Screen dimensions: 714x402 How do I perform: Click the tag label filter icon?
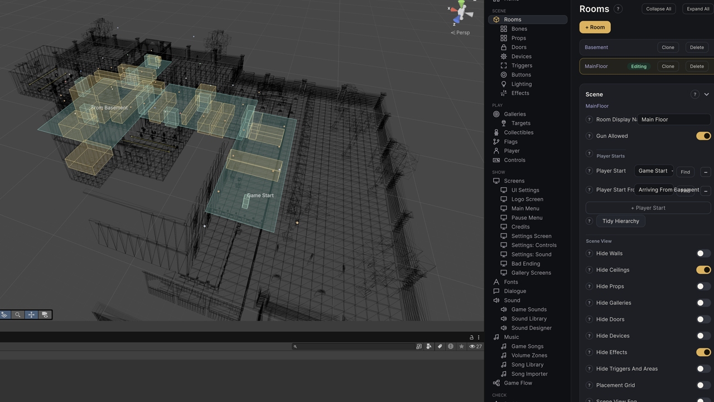[440, 346]
